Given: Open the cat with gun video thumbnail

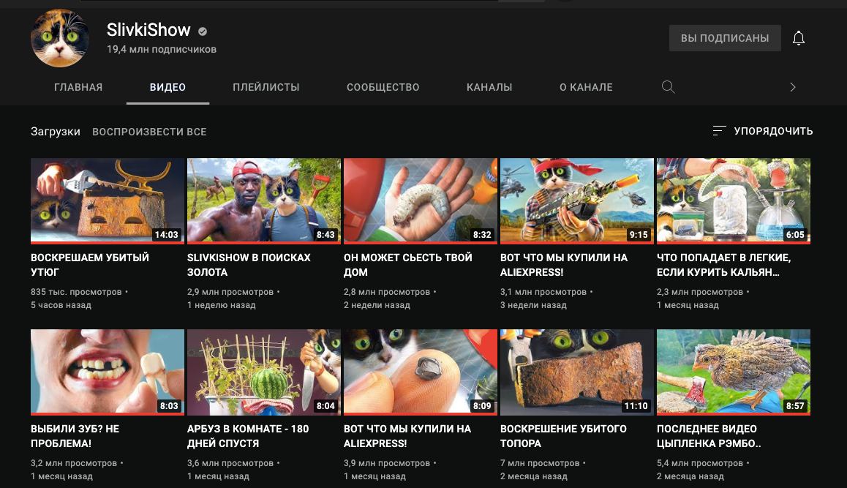Looking at the screenshot, I should tap(577, 200).
